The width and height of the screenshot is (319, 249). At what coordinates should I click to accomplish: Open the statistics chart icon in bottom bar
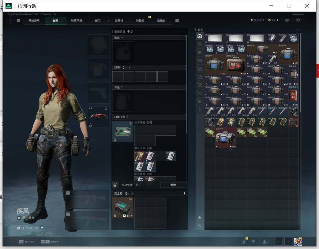243,242
